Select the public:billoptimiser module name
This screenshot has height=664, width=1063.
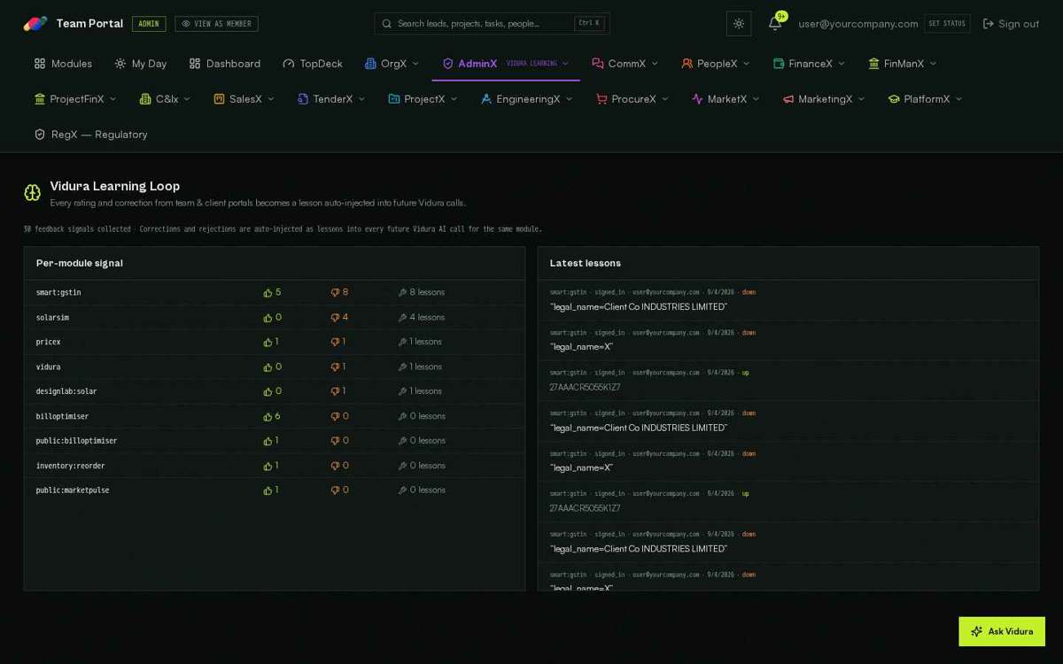76,441
